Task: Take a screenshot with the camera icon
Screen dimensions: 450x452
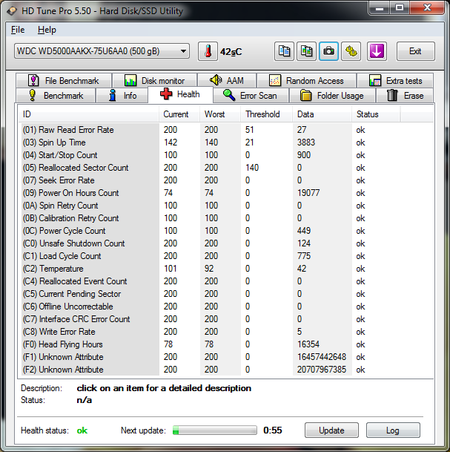Action: (328, 52)
